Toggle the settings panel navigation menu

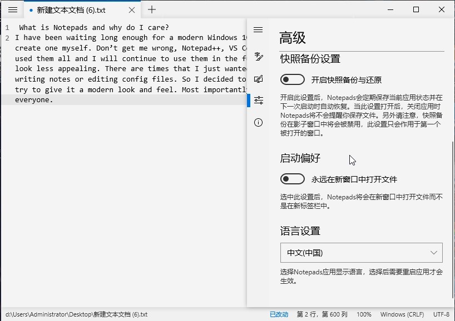258,29
